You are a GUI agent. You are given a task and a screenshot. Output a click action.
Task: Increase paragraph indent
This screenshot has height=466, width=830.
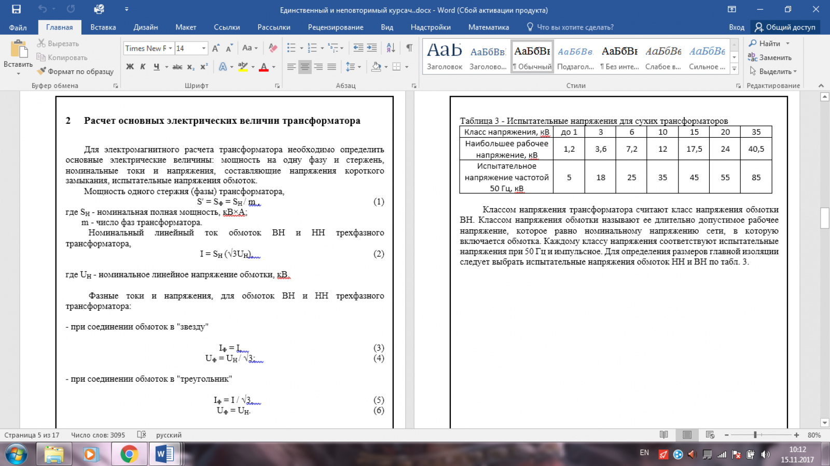pyautogui.click(x=372, y=48)
